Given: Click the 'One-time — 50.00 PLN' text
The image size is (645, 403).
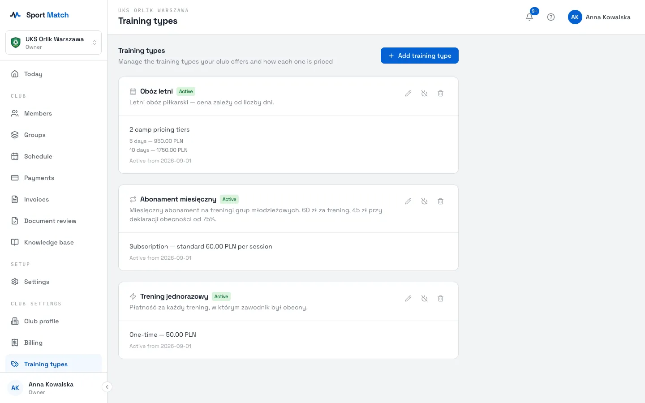Looking at the screenshot, I should tap(163, 334).
